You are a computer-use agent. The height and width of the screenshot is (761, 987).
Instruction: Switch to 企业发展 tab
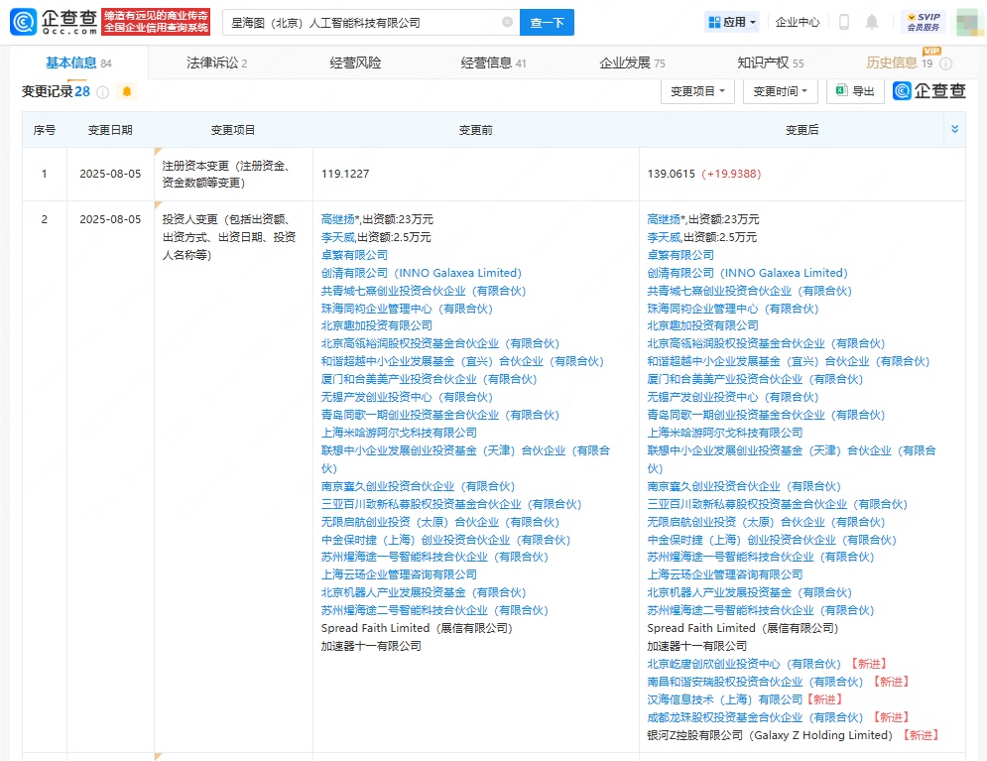pos(632,63)
